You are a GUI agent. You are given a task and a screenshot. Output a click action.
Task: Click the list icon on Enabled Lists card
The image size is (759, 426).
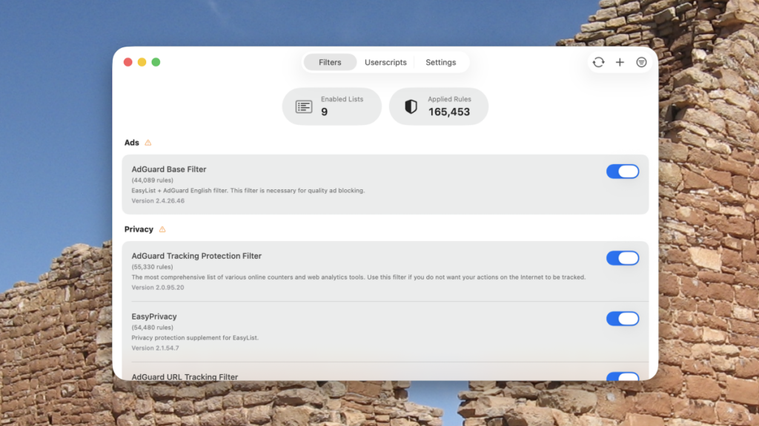click(303, 106)
